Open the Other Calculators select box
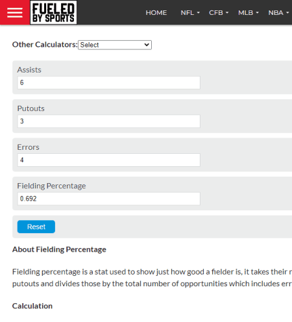The height and width of the screenshot is (322, 292). [115, 45]
